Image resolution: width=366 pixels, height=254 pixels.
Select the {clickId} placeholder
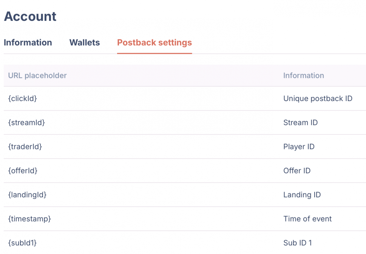click(22, 98)
